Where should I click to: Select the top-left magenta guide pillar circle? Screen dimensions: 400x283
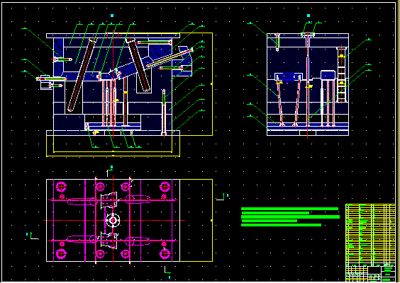tap(61, 187)
